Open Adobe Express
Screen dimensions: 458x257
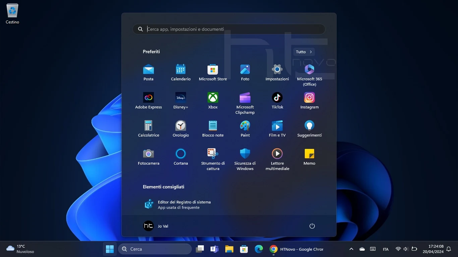(x=149, y=101)
